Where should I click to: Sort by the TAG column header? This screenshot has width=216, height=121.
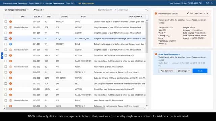(23, 16)
